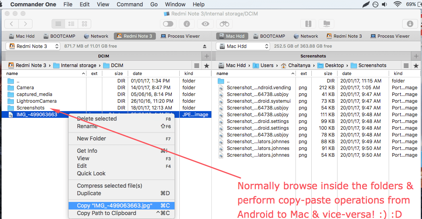Click the DCIM tab header in left panel
Viewport: 422px width, 219px height.
coord(104,56)
